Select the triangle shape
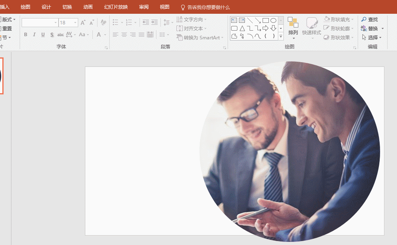 click(x=242, y=28)
